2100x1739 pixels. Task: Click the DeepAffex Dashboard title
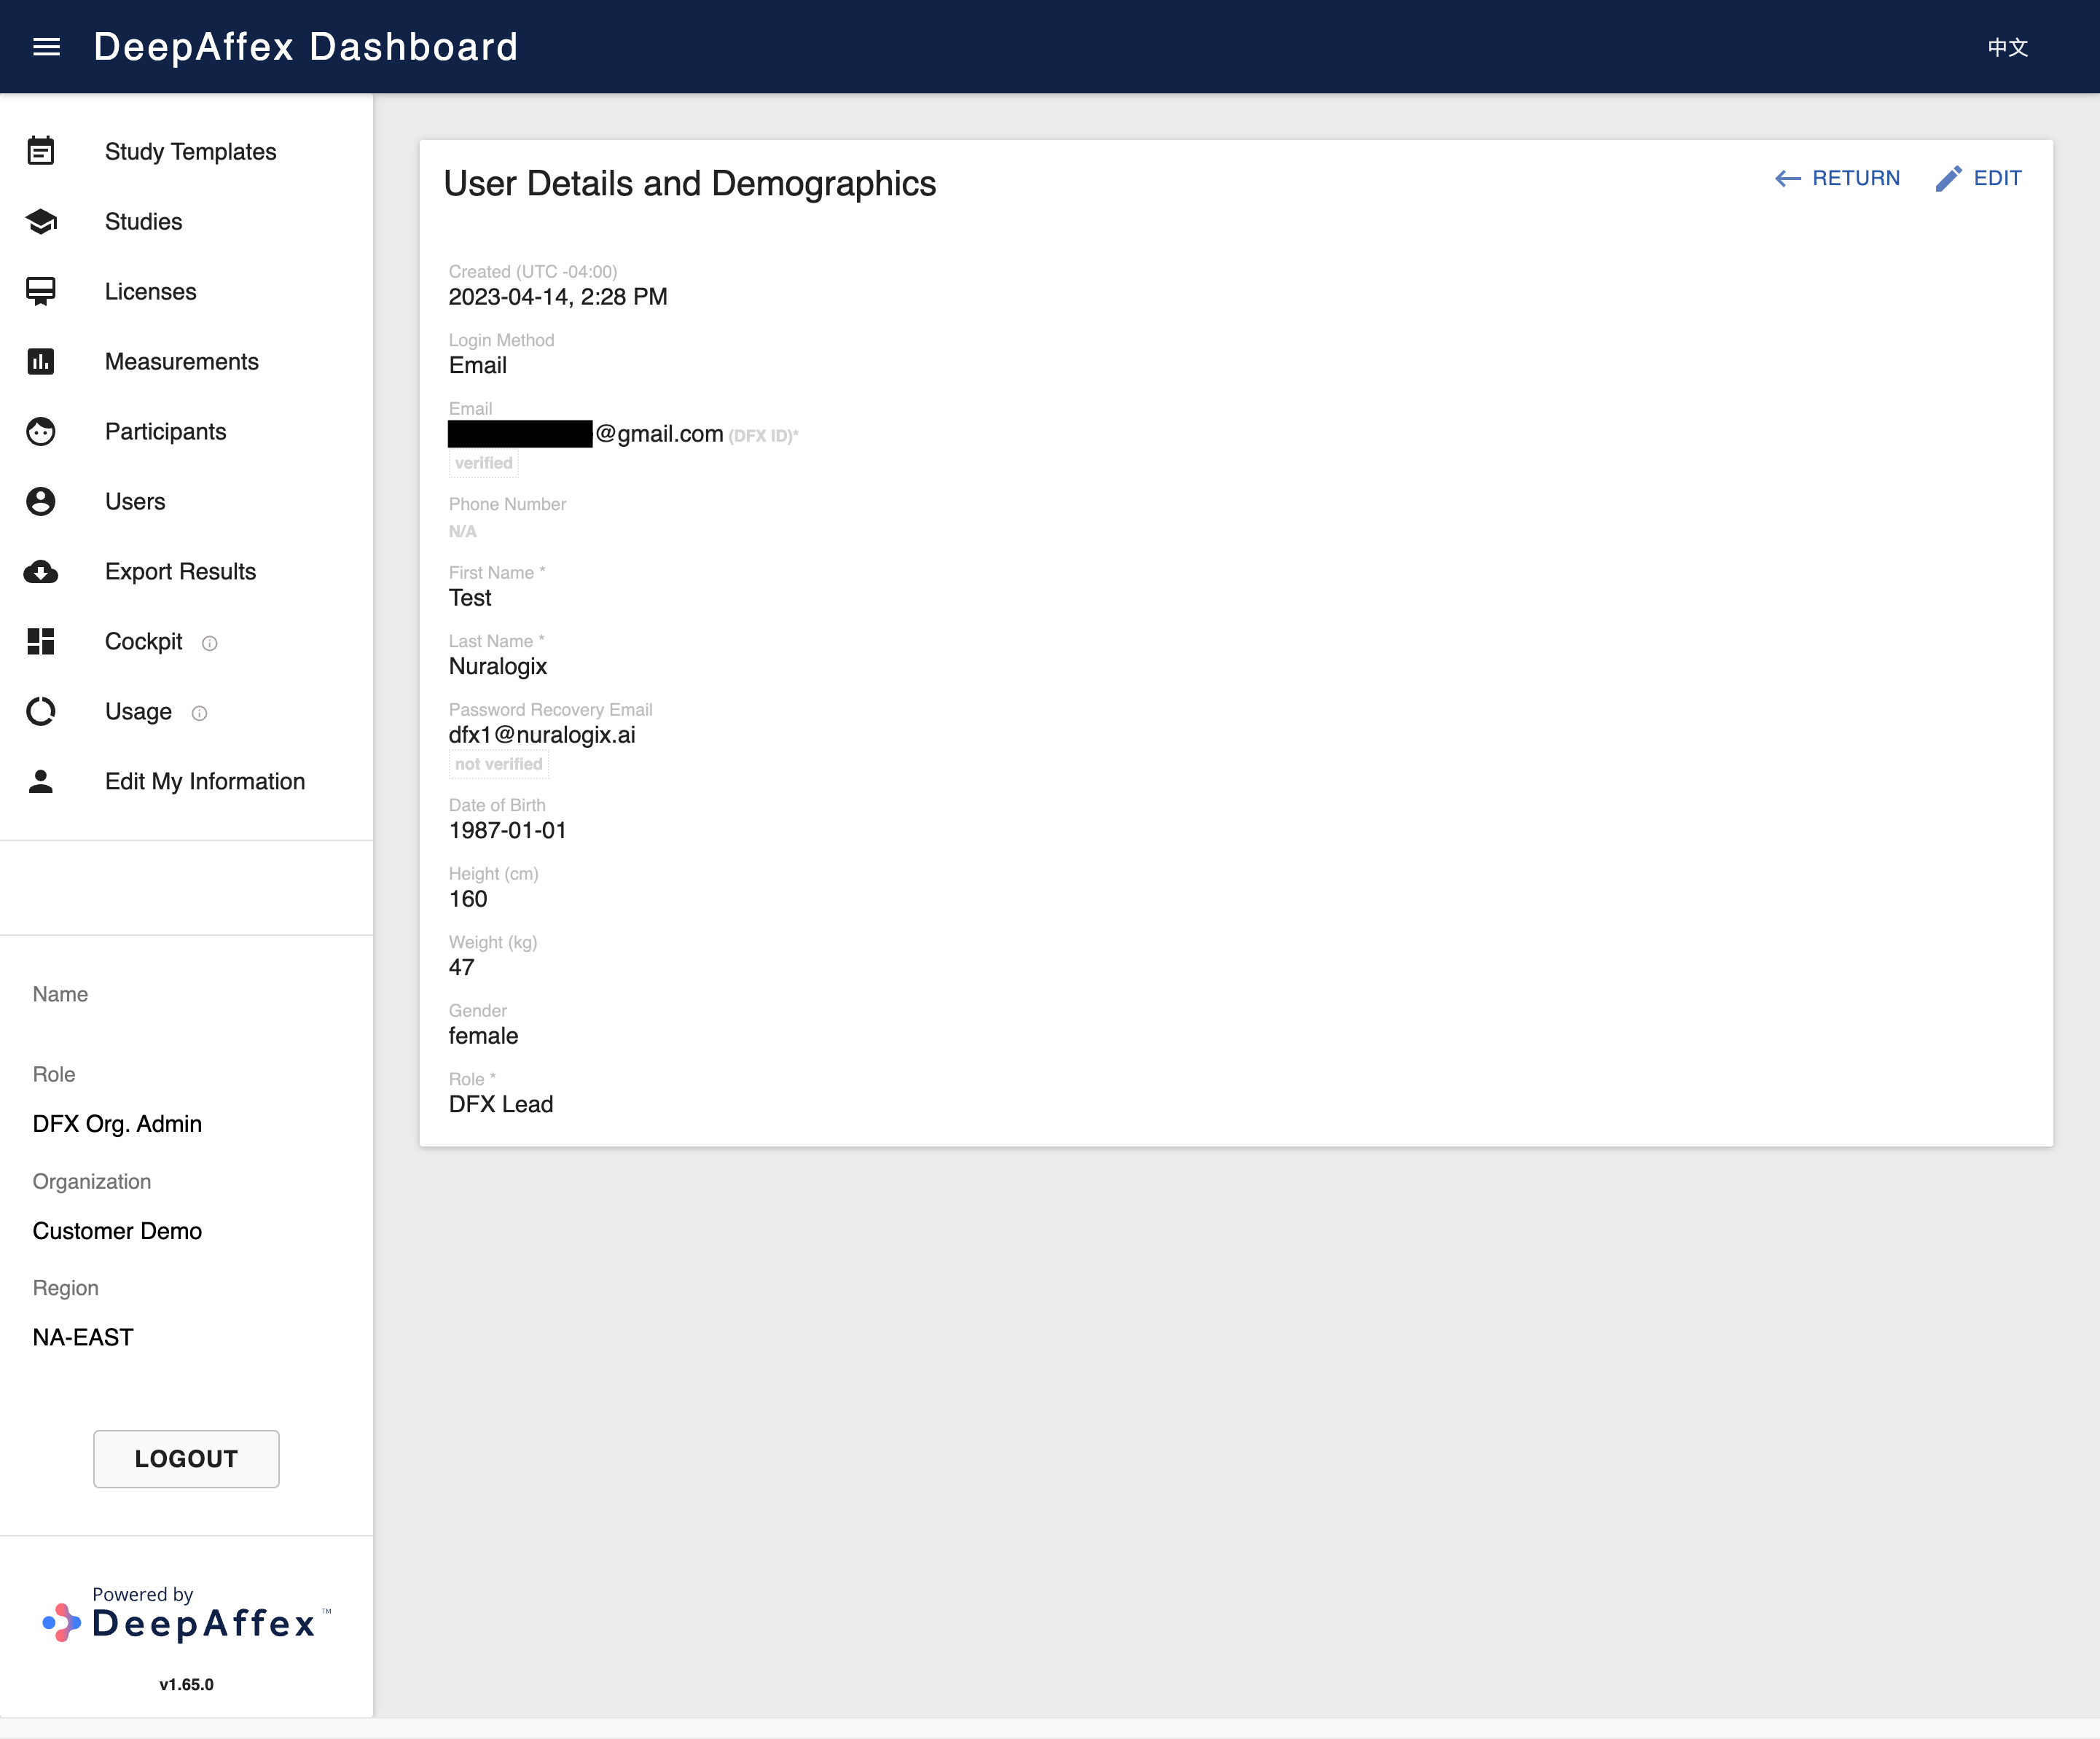tap(306, 47)
